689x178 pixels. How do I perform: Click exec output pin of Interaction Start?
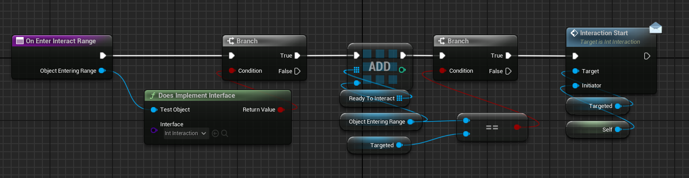pyautogui.click(x=647, y=56)
